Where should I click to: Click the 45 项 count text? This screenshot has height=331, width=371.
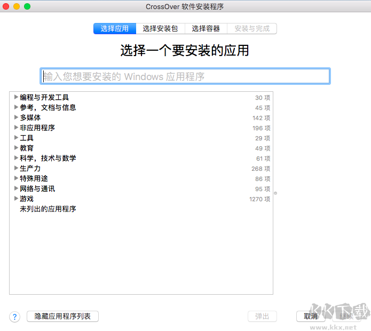pyautogui.click(x=263, y=108)
